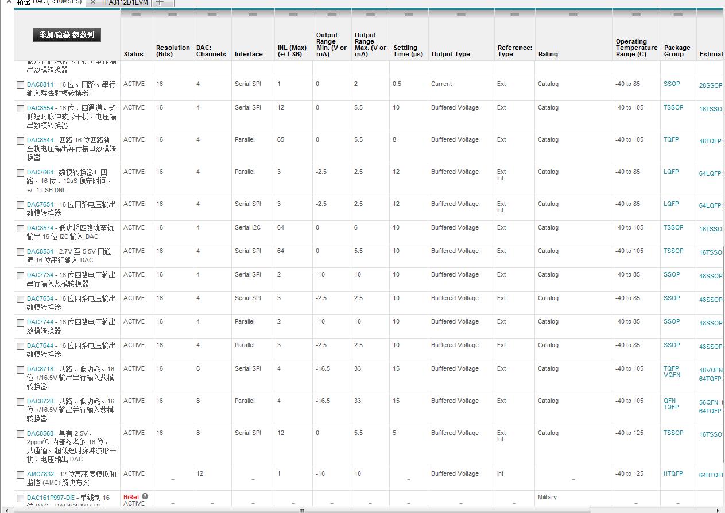Click the Operating Temperature Range drag handle
Image resolution: width=725 pixels, height=513 pixels.
coord(637,14)
